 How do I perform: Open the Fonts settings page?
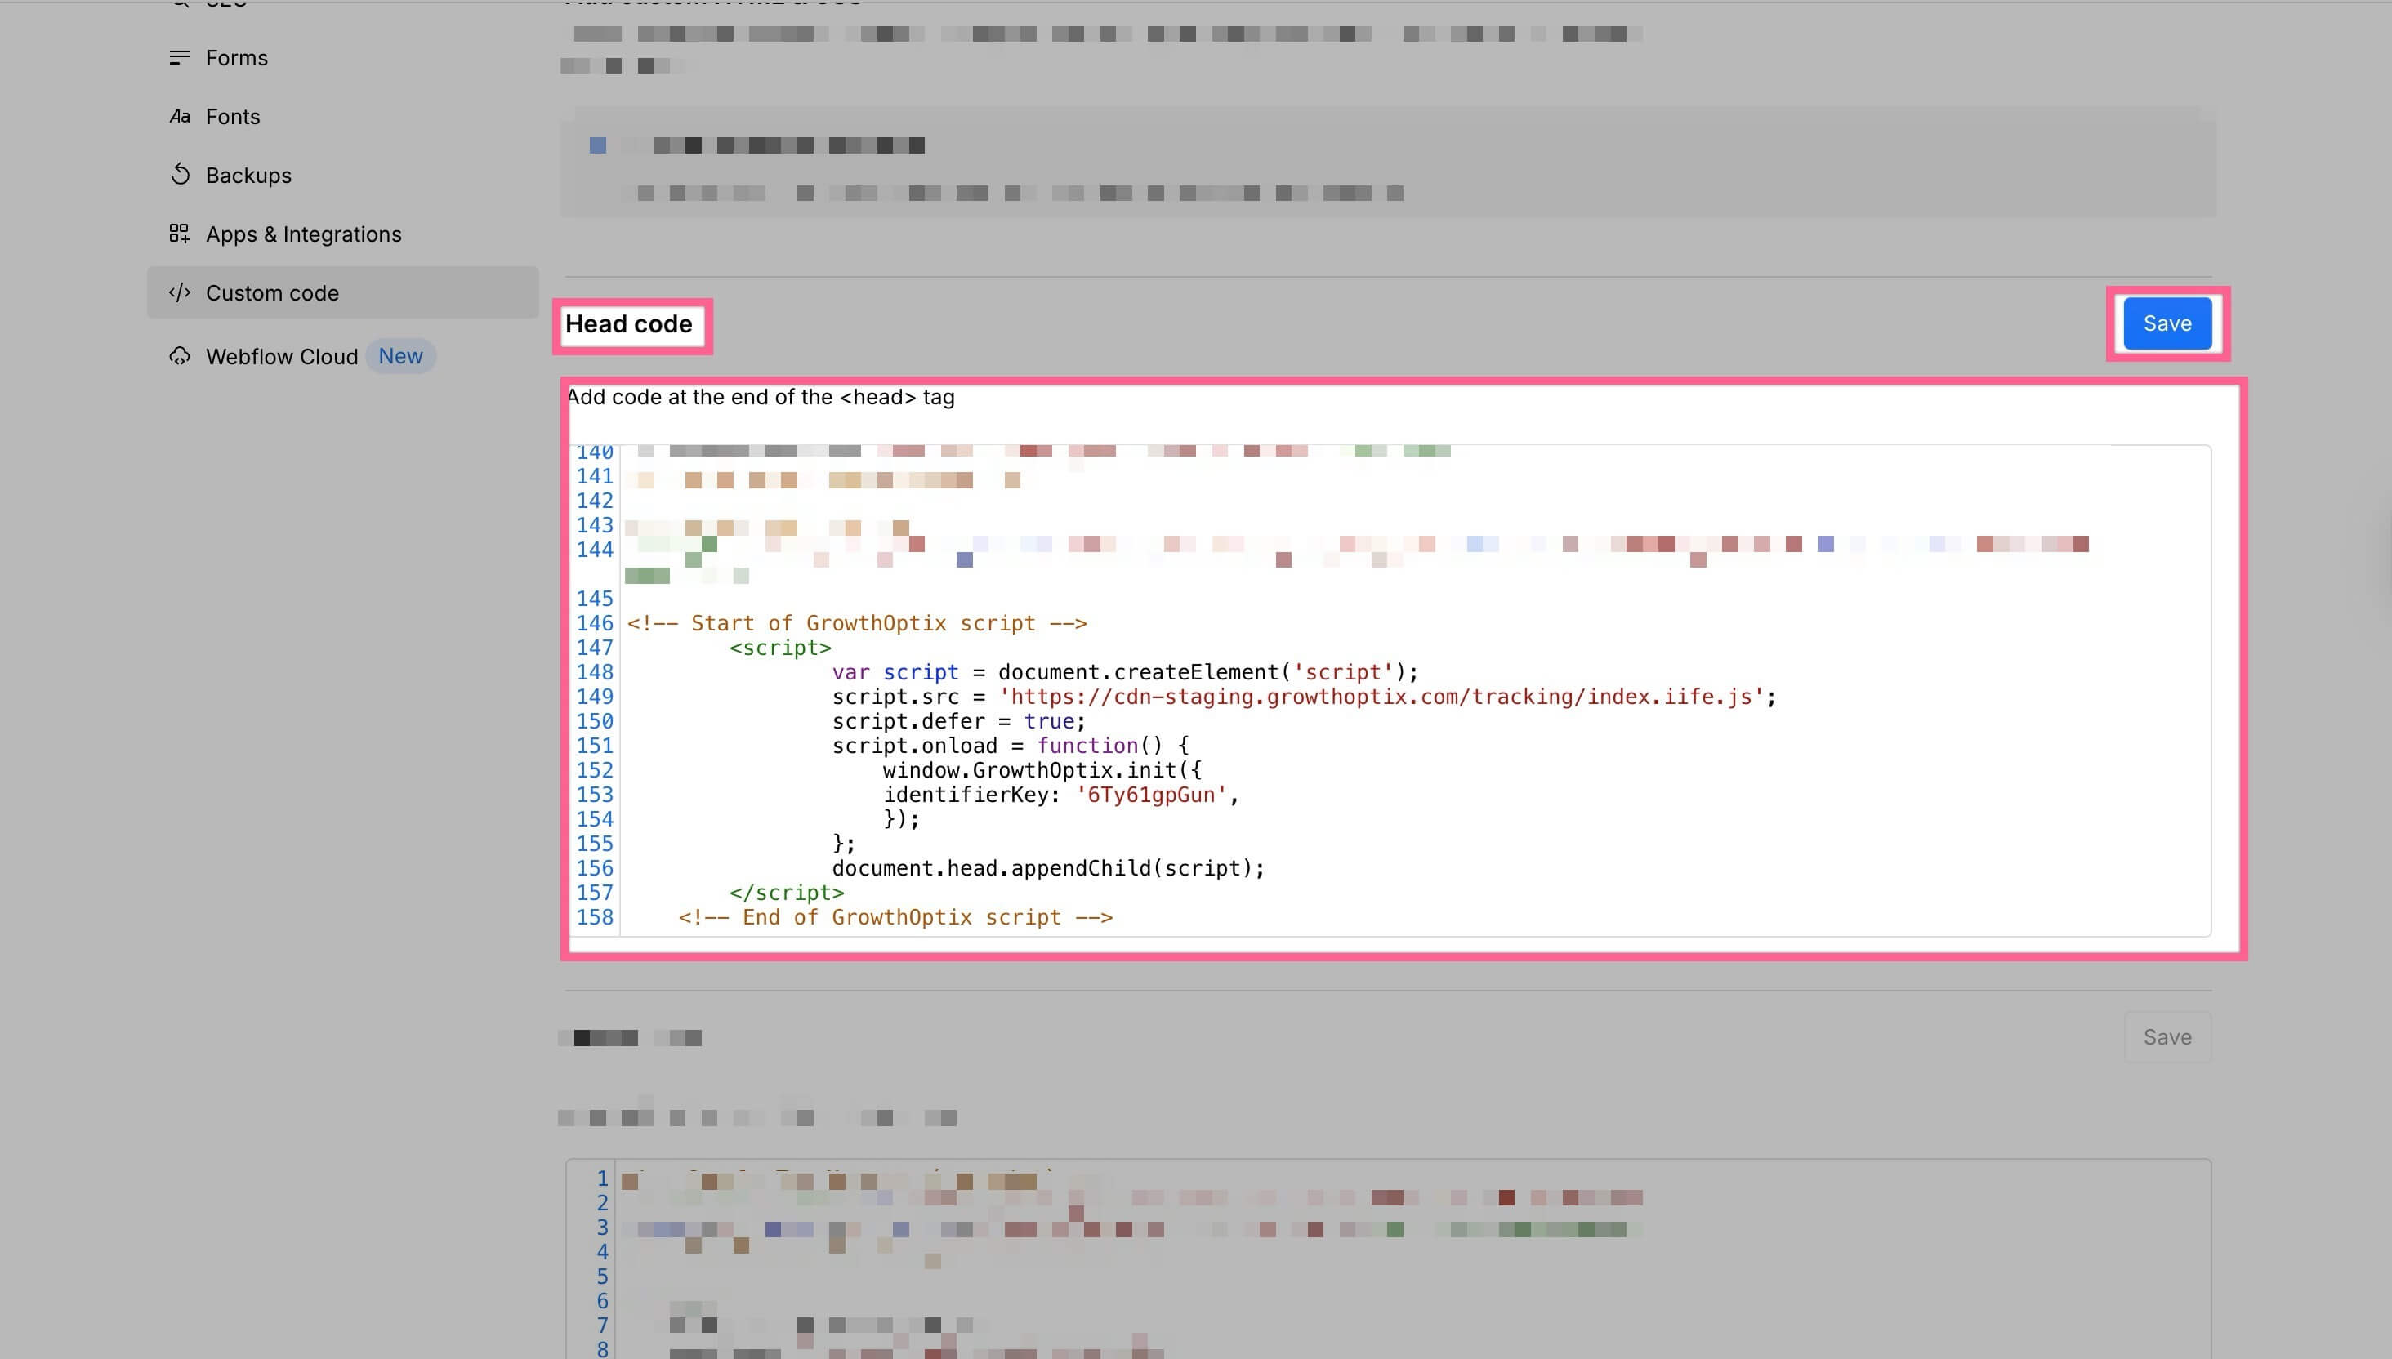pos(233,117)
